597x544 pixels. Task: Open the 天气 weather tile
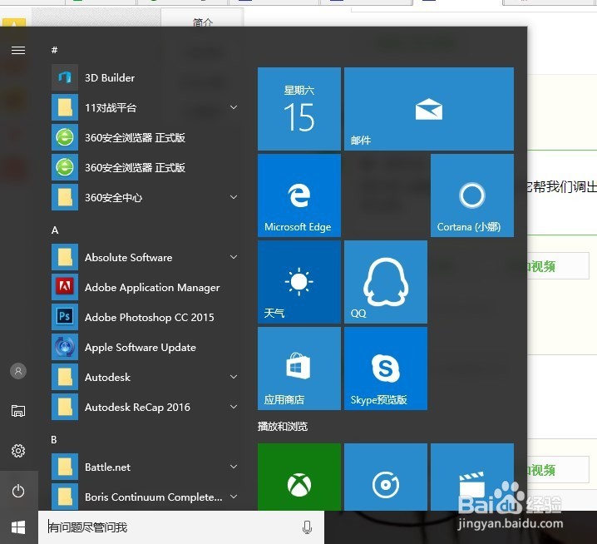tap(299, 282)
